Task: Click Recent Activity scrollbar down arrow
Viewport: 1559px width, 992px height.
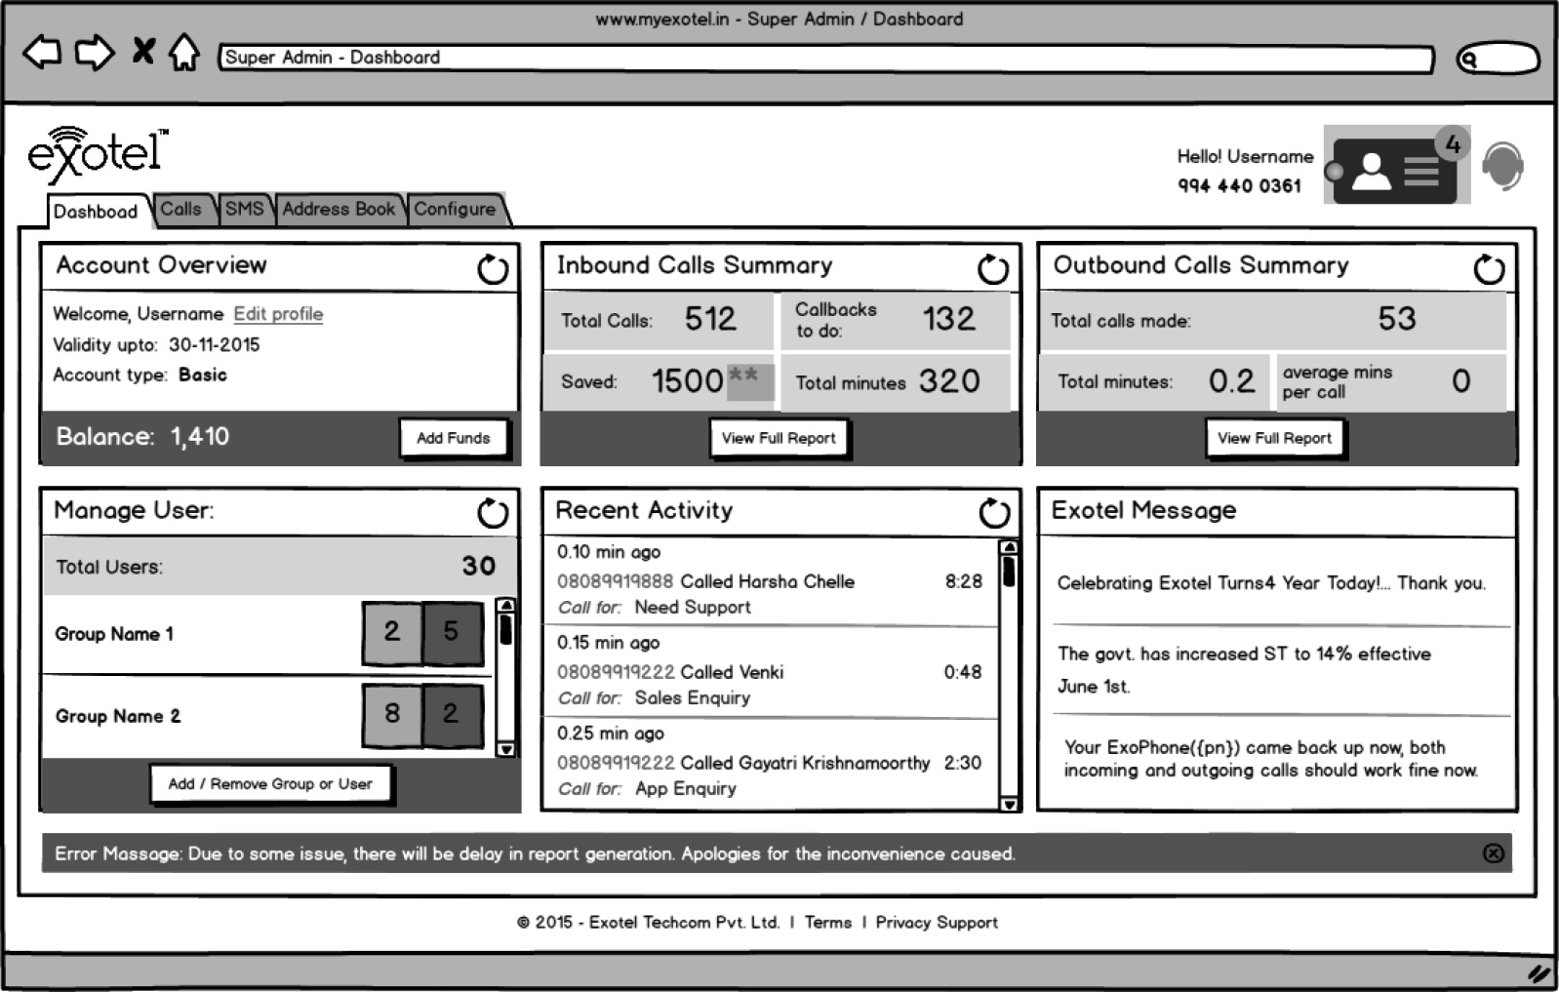Action: click(1009, 804)
